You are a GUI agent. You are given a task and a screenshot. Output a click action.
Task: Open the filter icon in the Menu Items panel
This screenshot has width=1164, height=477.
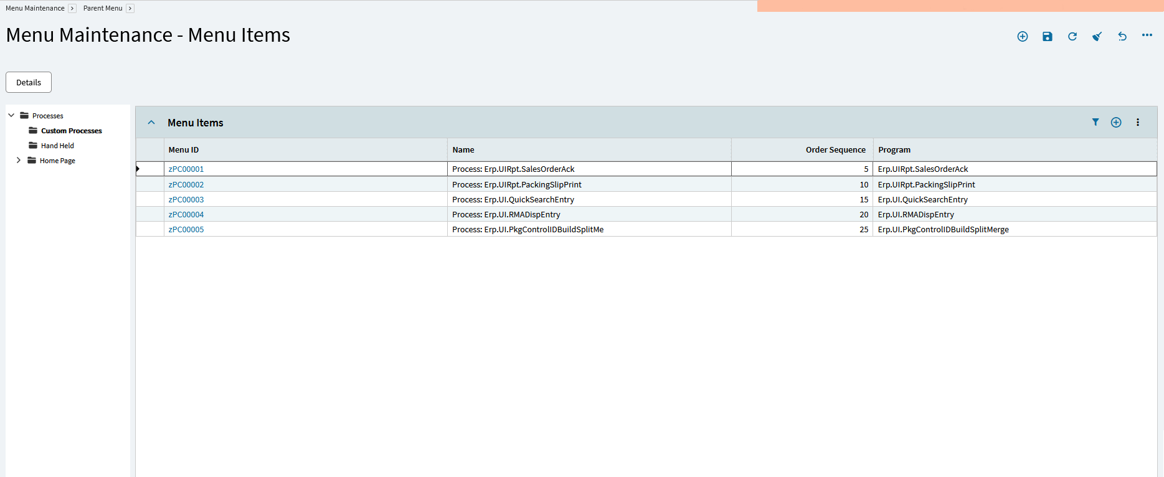click(1095, 122)
